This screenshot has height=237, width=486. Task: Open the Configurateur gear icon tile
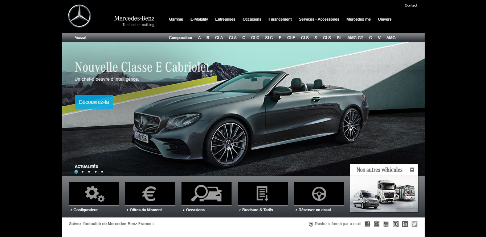[94, 194]
